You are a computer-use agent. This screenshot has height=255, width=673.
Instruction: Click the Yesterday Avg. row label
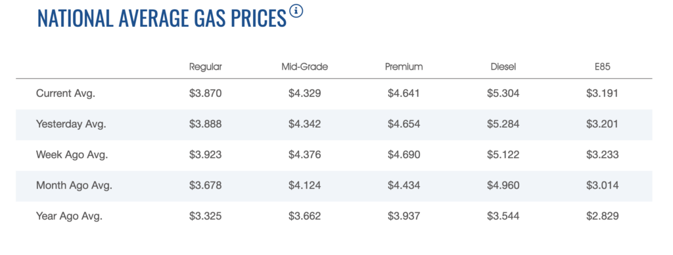point(71,125)
